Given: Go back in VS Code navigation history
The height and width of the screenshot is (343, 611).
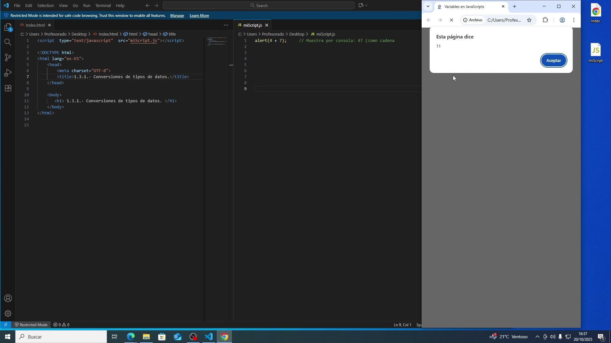Looking at the screenshot, I should [x=148, y=5].
